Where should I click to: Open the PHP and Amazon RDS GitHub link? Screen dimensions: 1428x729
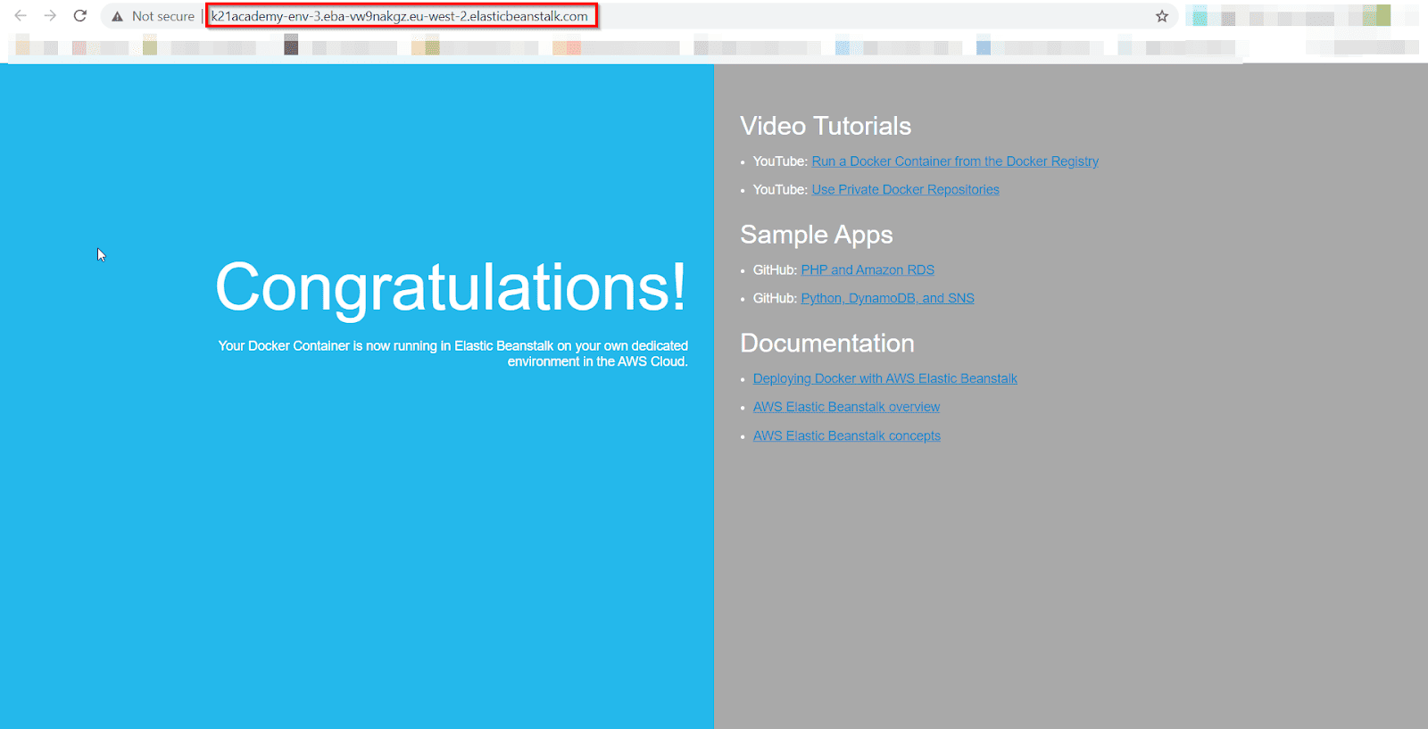click(867, 270)
